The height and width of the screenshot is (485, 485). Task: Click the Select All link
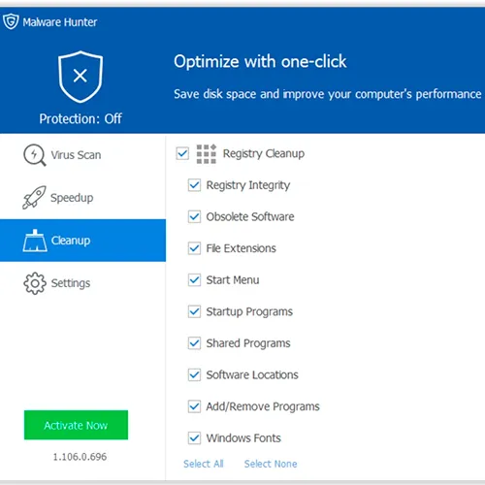[204, 464]
